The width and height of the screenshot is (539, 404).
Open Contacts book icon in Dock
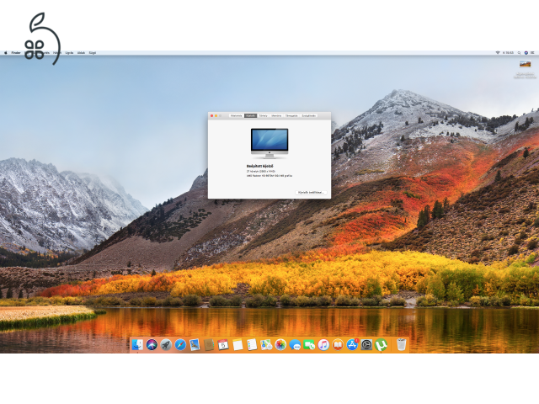tap(209, 344)
